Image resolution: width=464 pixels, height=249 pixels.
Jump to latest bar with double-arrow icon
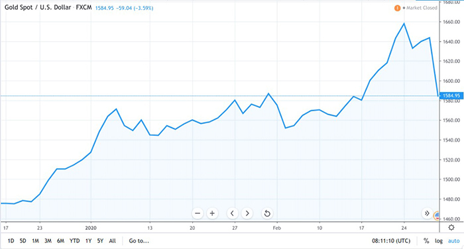click(x=427, y=213)
